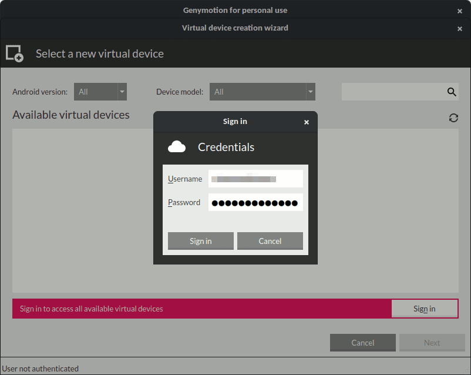Open the Android version dropdown

point(100,92)
